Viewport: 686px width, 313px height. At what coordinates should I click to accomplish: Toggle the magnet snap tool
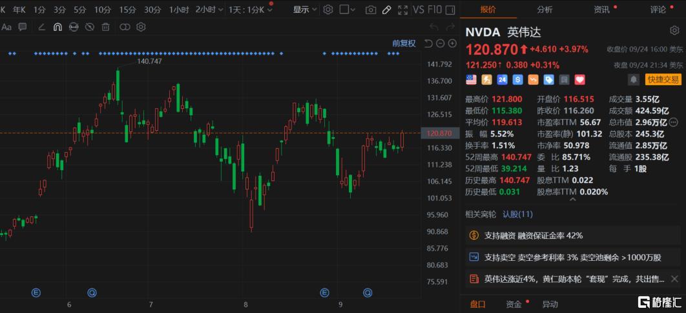57,27
